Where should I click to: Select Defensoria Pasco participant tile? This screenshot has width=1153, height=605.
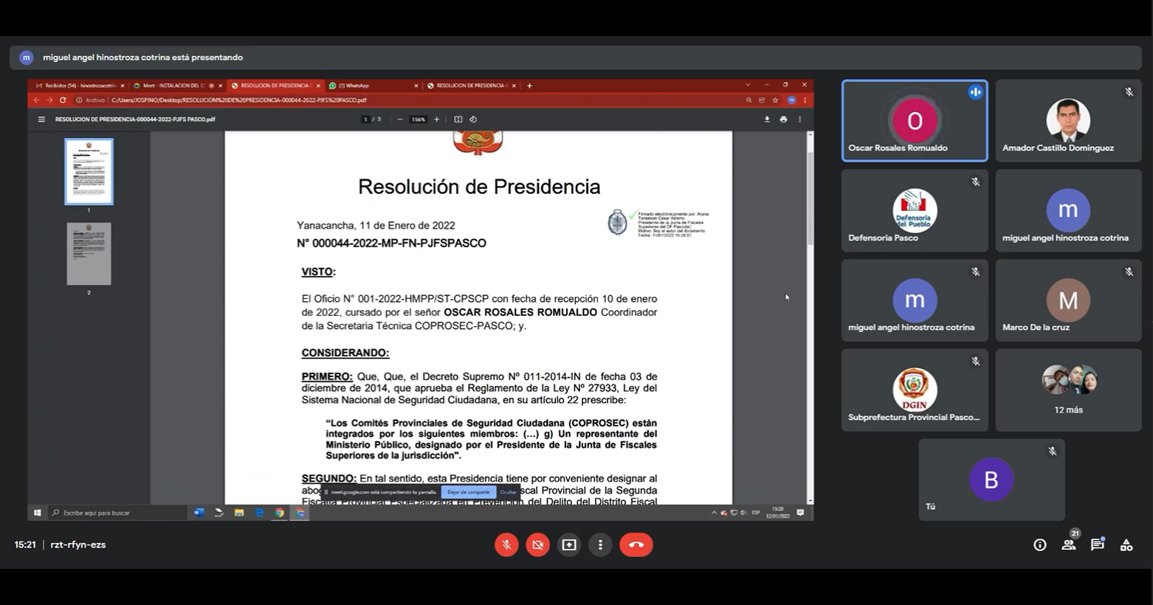click(915, 210)
